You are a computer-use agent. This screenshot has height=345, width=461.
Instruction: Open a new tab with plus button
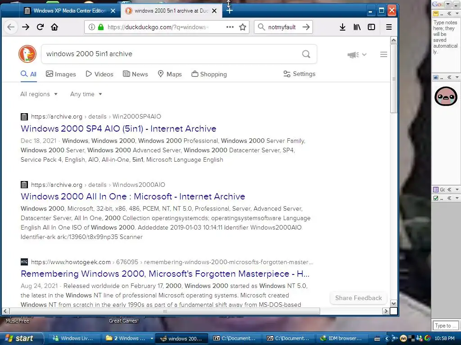click(230, 11)
